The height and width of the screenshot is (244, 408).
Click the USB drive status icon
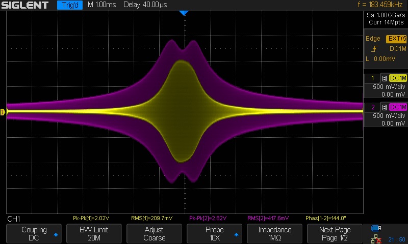pyautogui.click(x=376, y=228)
